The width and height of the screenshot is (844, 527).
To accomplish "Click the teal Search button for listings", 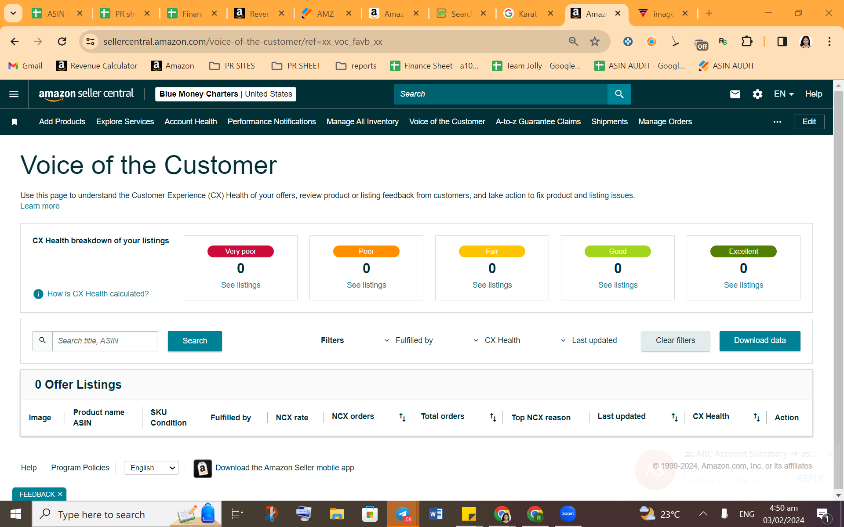I will coord(195,341).
